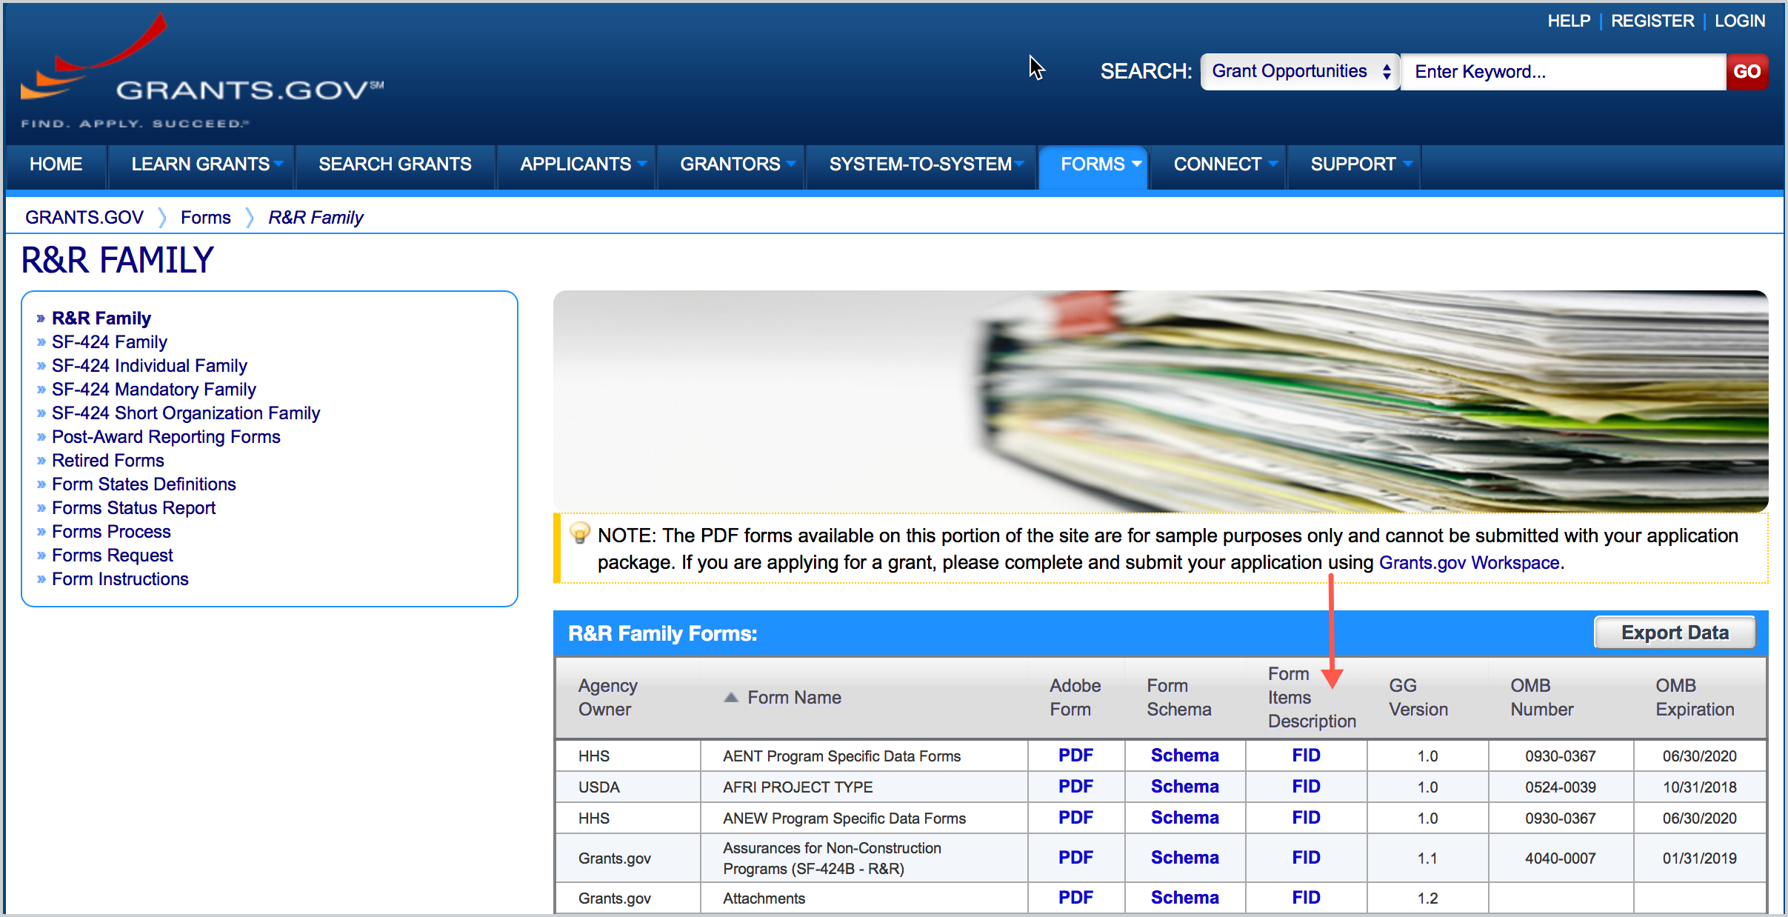The image size is (1788, 917).
Task: Click the stacked papers banner image
Action: pyautogui.click(x=1161, y=401)
